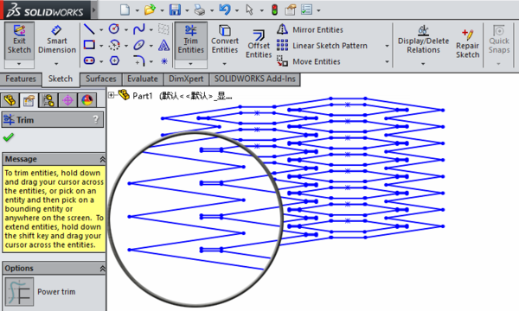This screenshot has width=519, height=311.
Task: Switch to the SOLIDWORKS Add-Ins tab
Action: pos(255,79)
